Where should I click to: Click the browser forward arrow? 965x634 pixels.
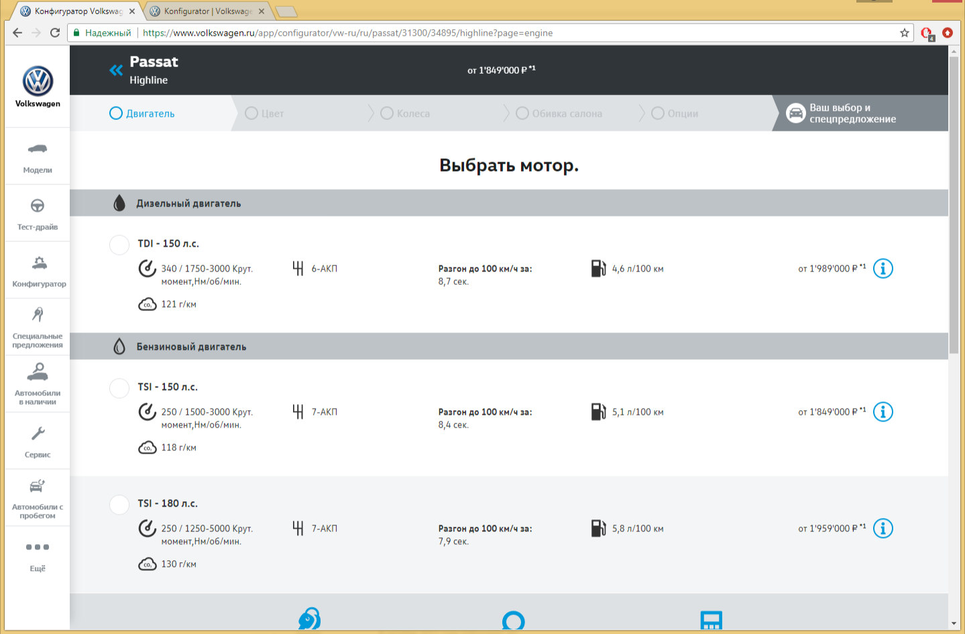pyautogui.click(x=36, y=33)
